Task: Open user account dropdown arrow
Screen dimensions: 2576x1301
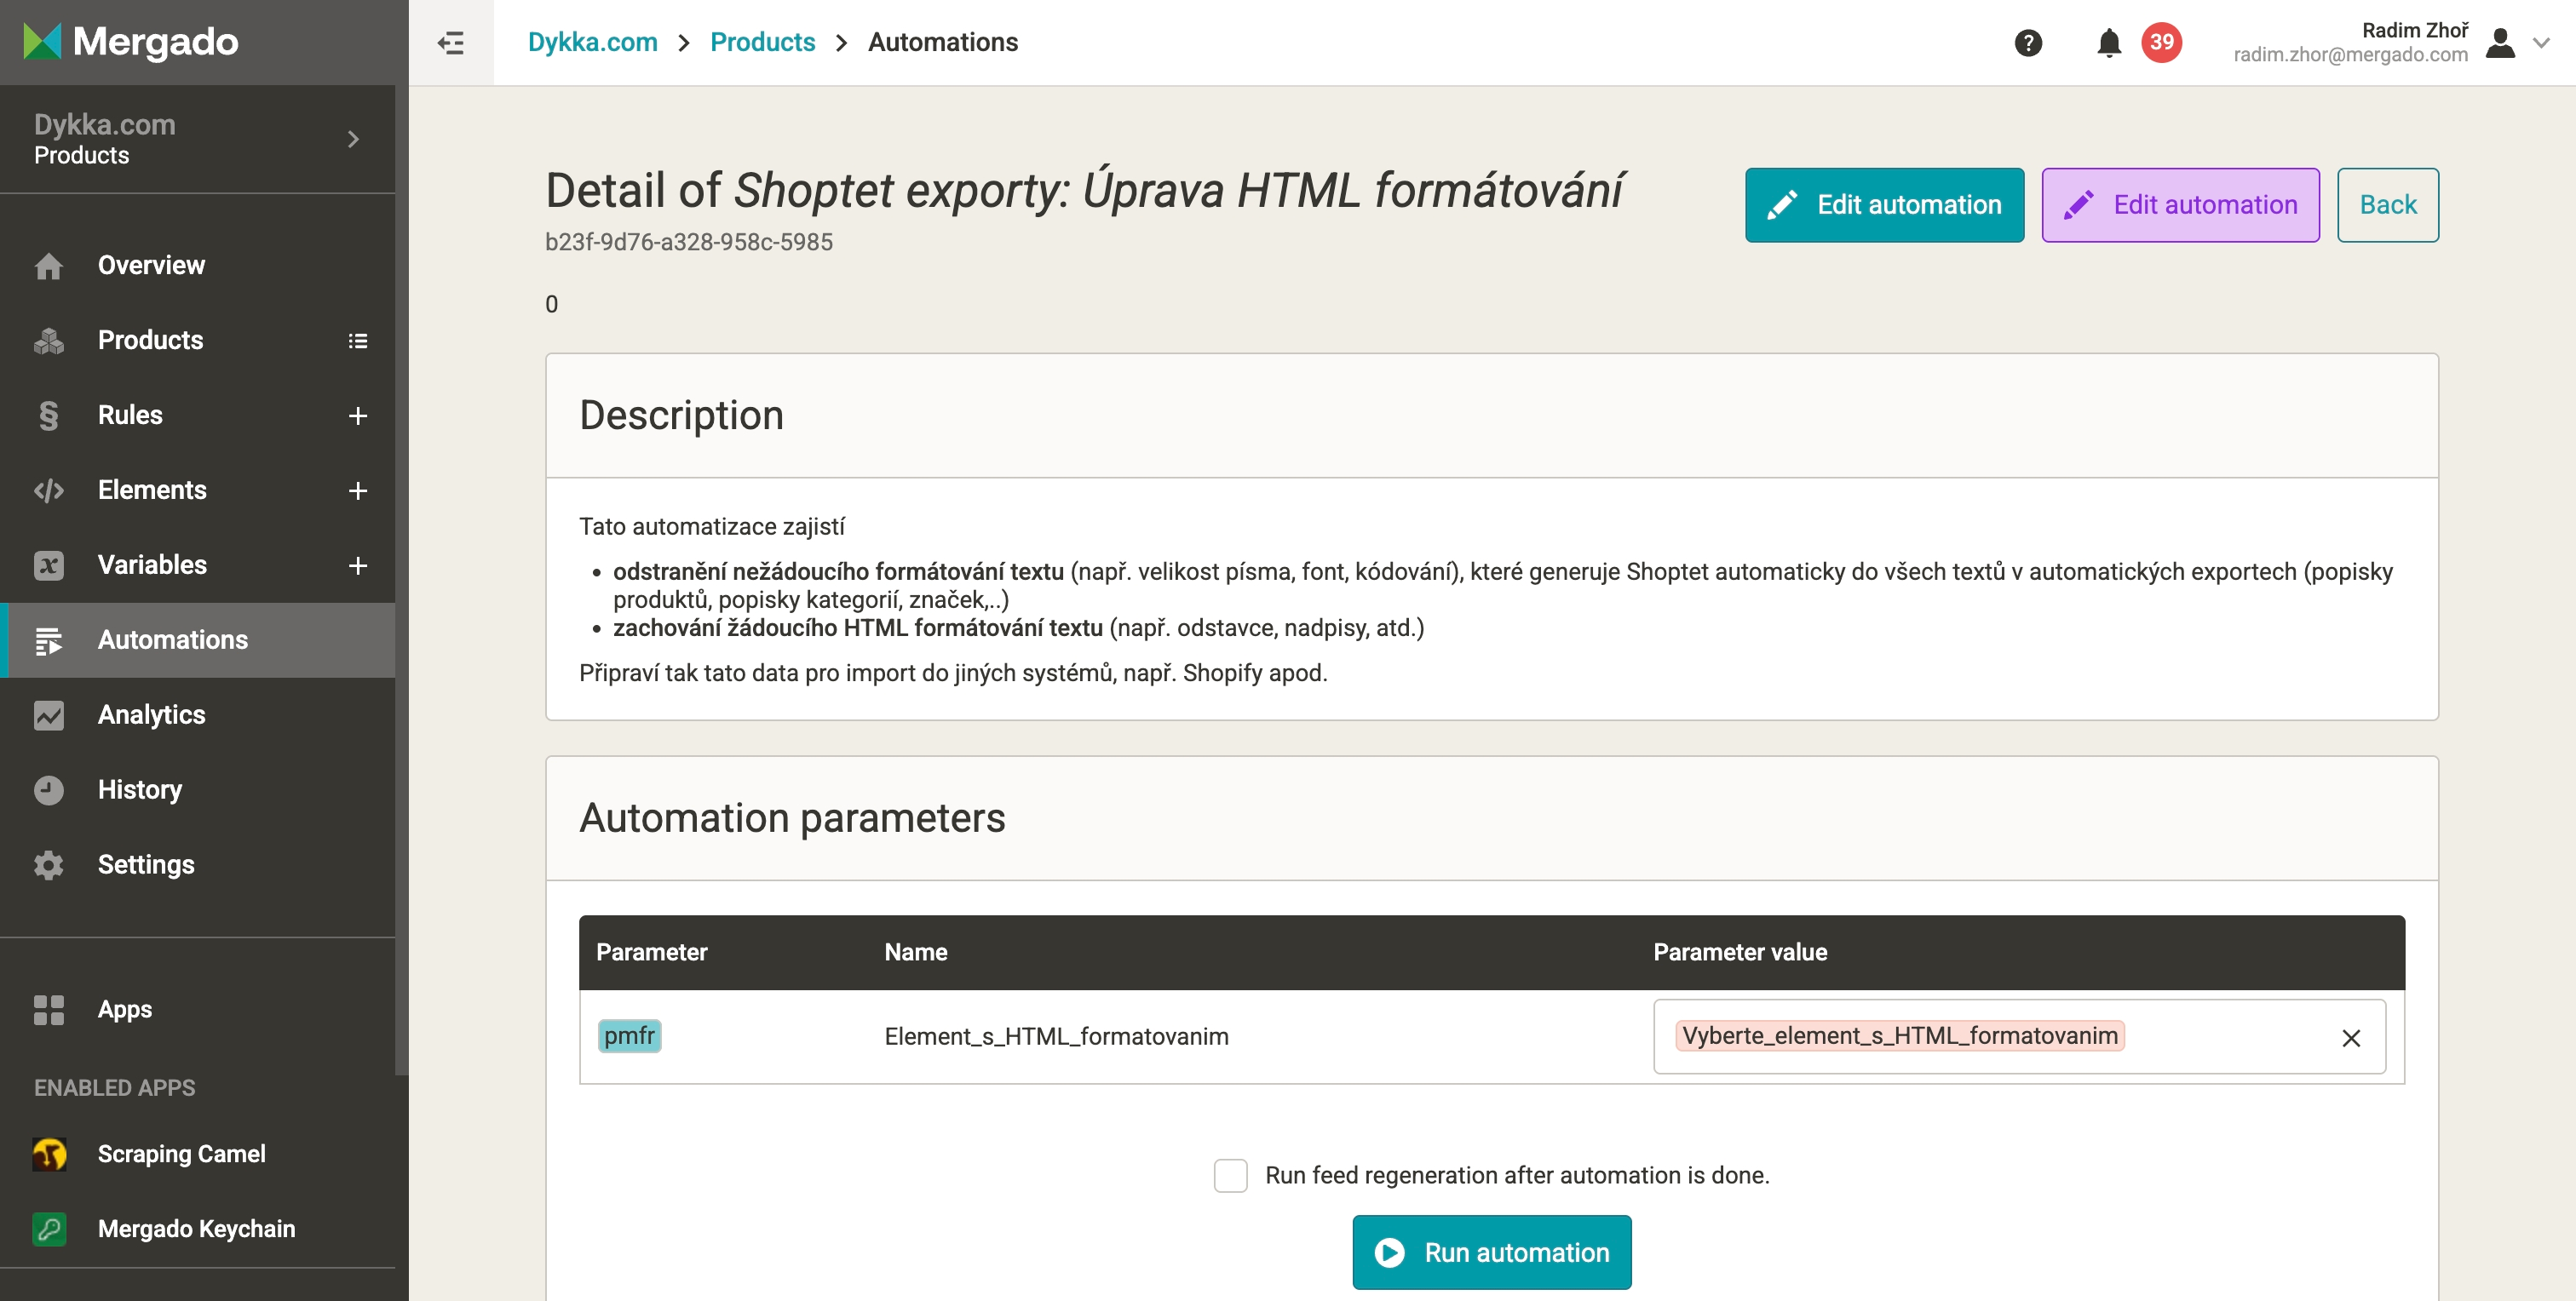Action: click(x=2541, y=43)
